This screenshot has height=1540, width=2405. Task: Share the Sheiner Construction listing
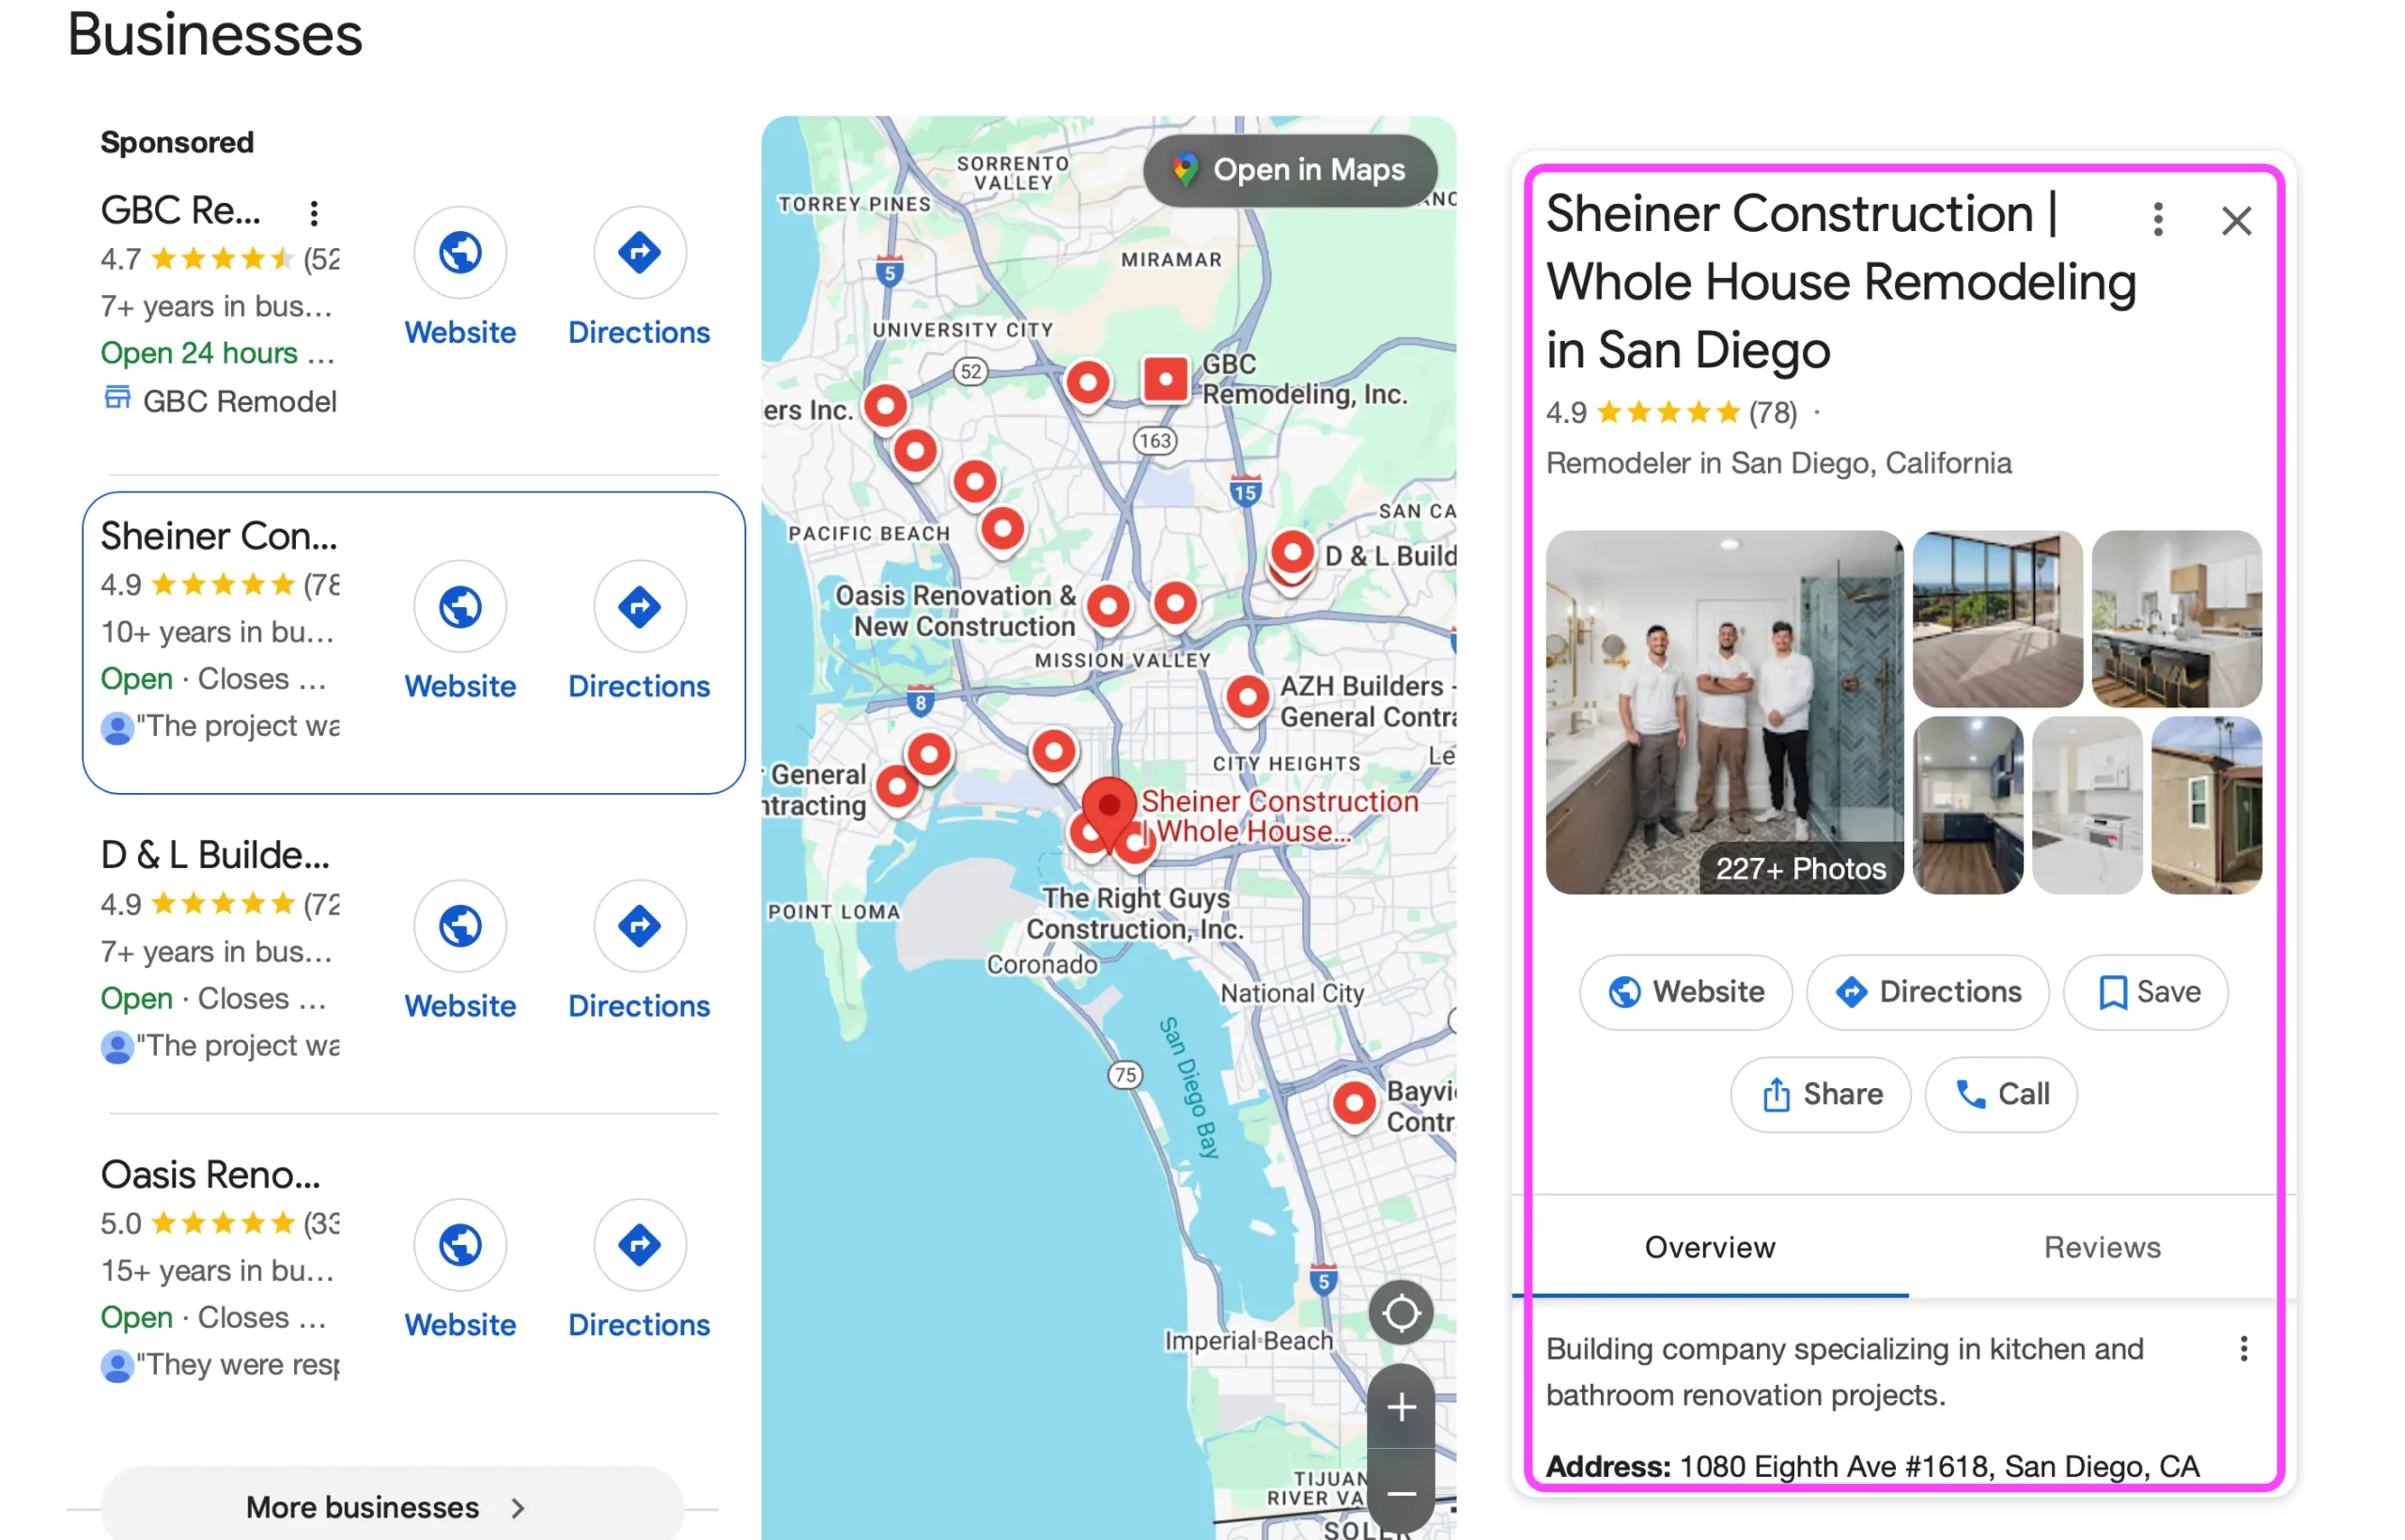click(1821, 1094)
